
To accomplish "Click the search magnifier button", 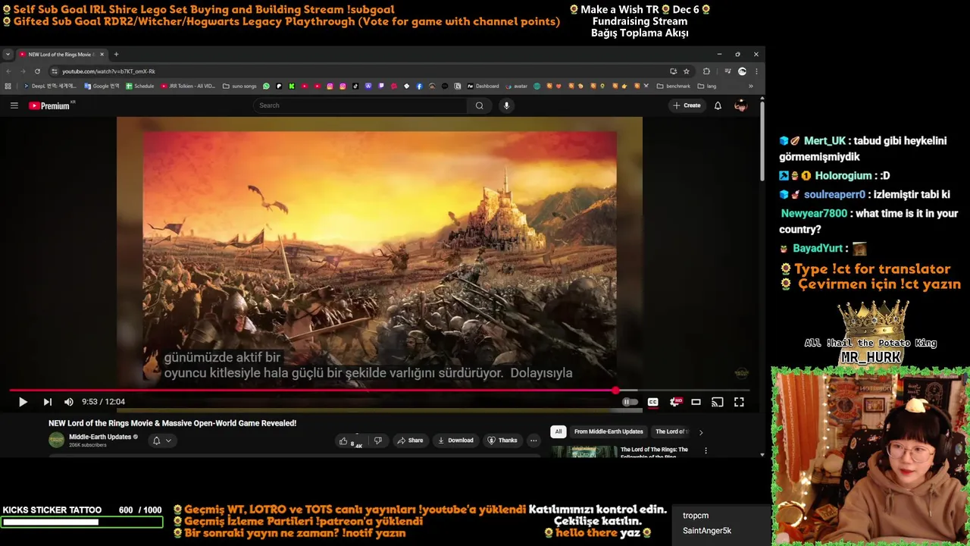I will tap(479, 105).
